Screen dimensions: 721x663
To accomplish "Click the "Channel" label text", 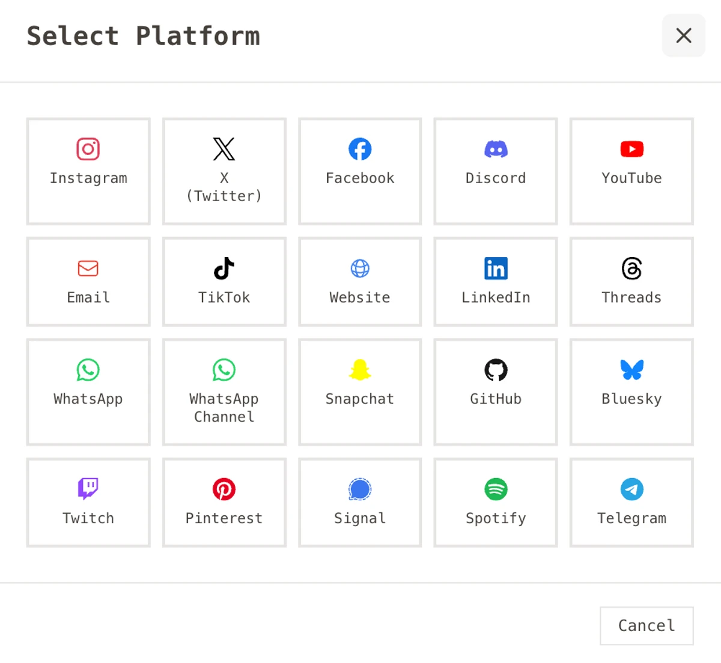I will [224, 417].
